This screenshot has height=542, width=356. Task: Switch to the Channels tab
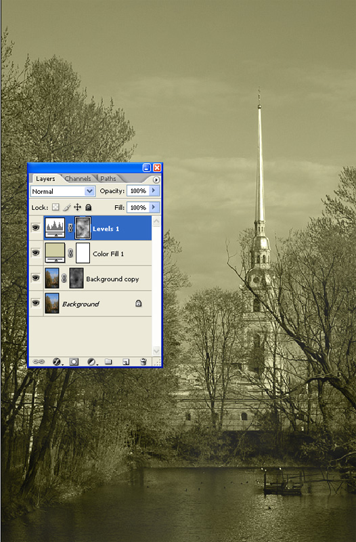(78, 178)
